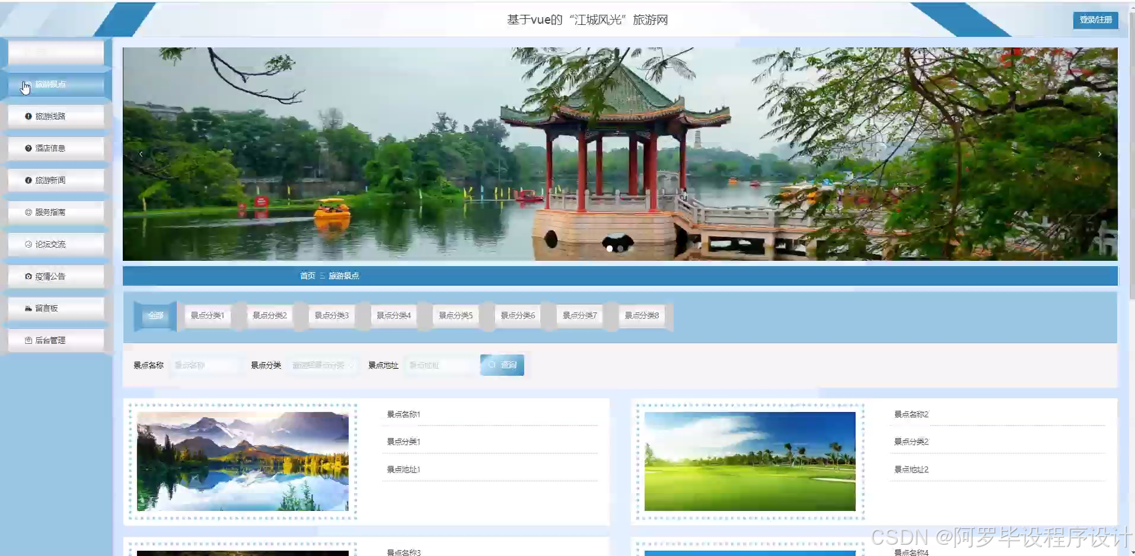Viewport: 1135px width, 556px height.
Task: Click the 景点地址1 text
Action: pyautogui.click(x=403, y=469)
